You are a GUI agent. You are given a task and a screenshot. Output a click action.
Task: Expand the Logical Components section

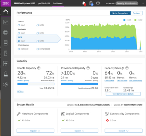point(79,131)
